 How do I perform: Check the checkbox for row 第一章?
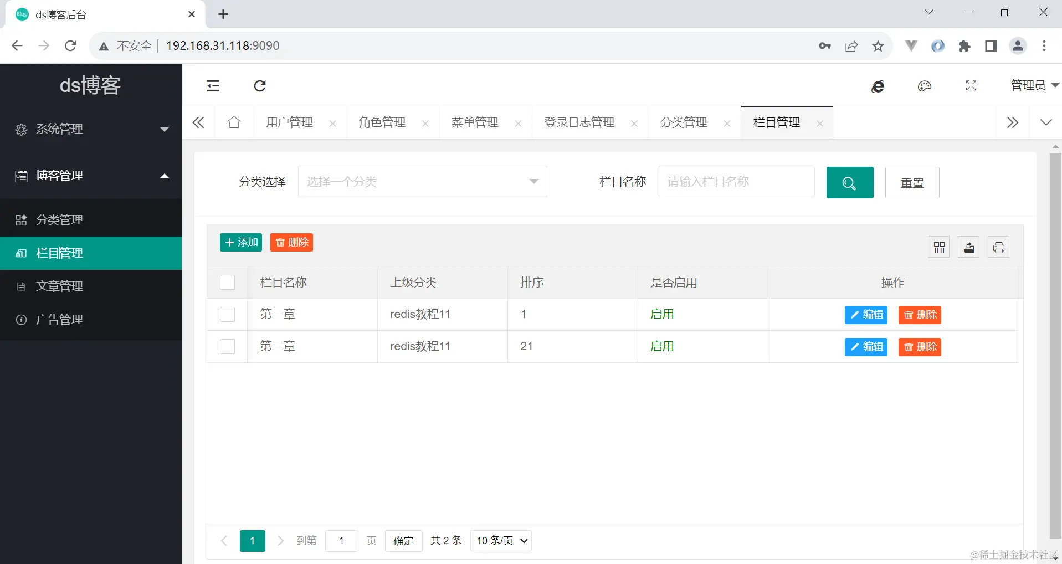click(227, 315)
